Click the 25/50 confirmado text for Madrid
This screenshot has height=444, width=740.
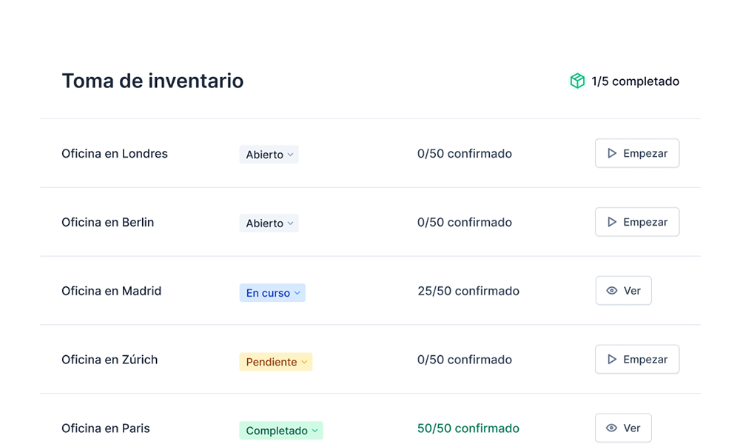468,290
